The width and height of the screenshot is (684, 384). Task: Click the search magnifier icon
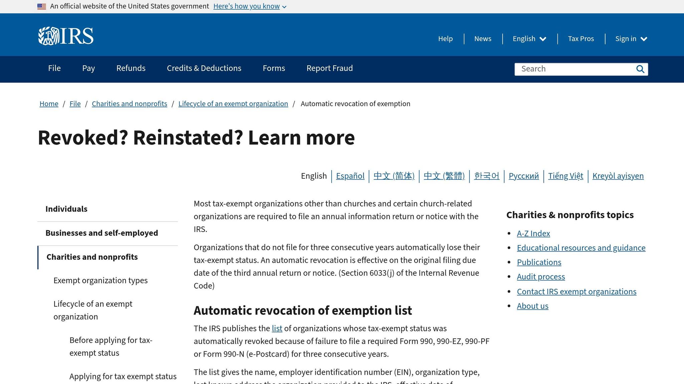640,69
